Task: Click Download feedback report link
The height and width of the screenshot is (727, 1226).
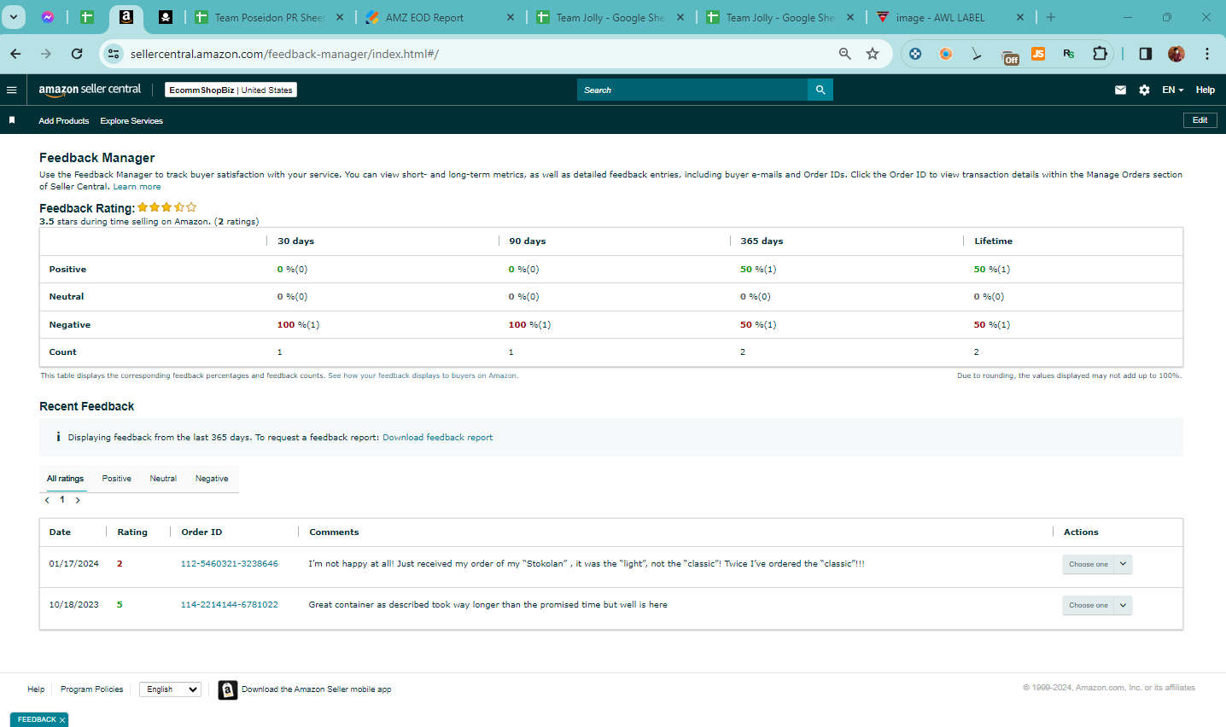Action: [438, 438]
